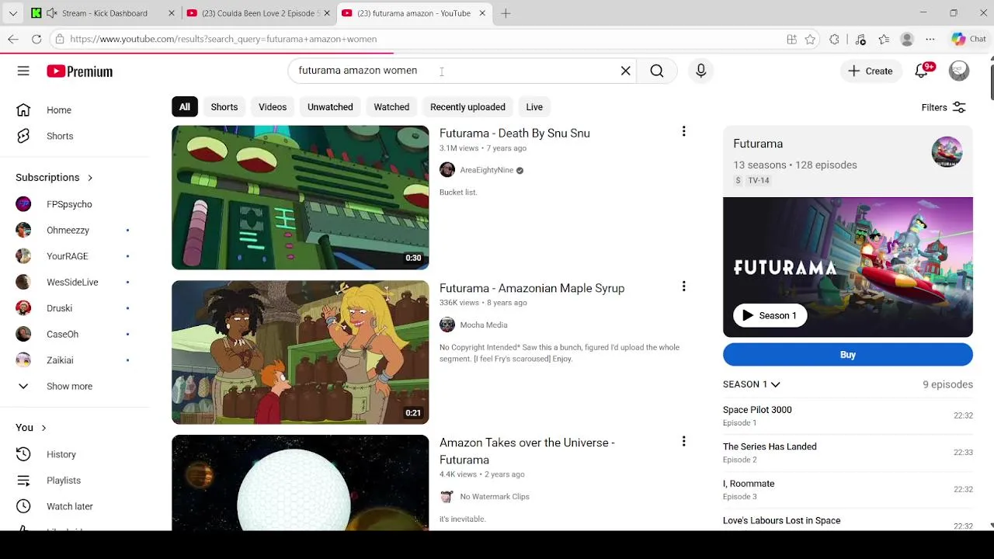Go back to previous page
This screenshot has width=994, height=559.
pyautogui.click(x=13, y=39)
